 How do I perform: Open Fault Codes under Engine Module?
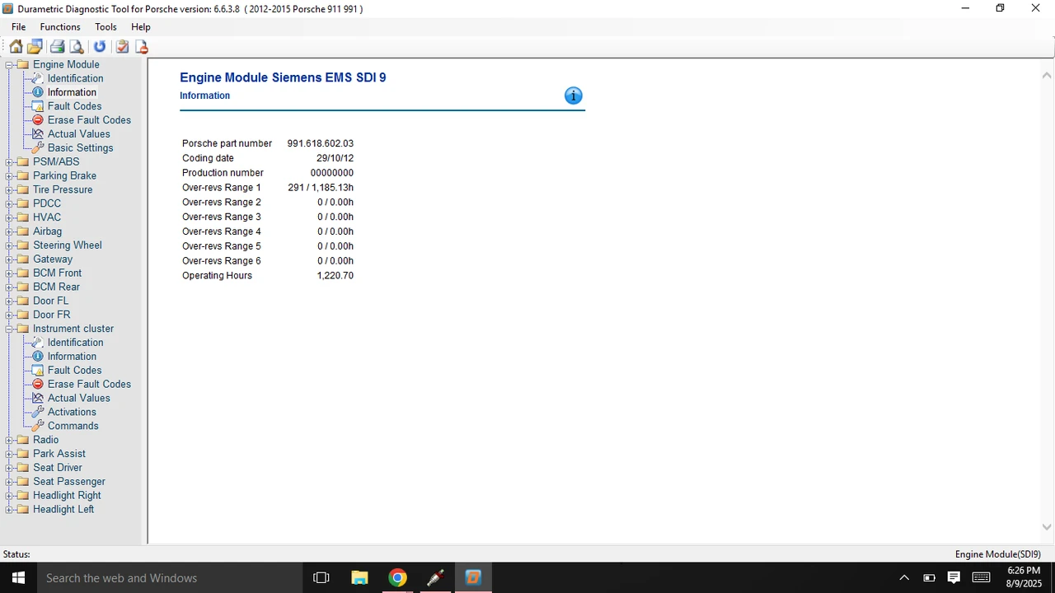click(x=74, y=106)
